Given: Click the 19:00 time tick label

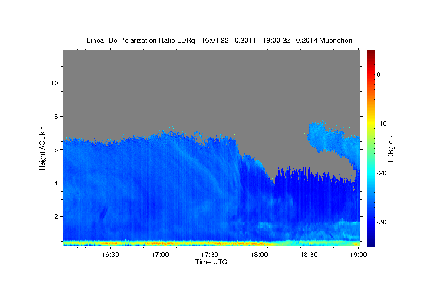Looking at the screenshot, I should pos(358,255).
